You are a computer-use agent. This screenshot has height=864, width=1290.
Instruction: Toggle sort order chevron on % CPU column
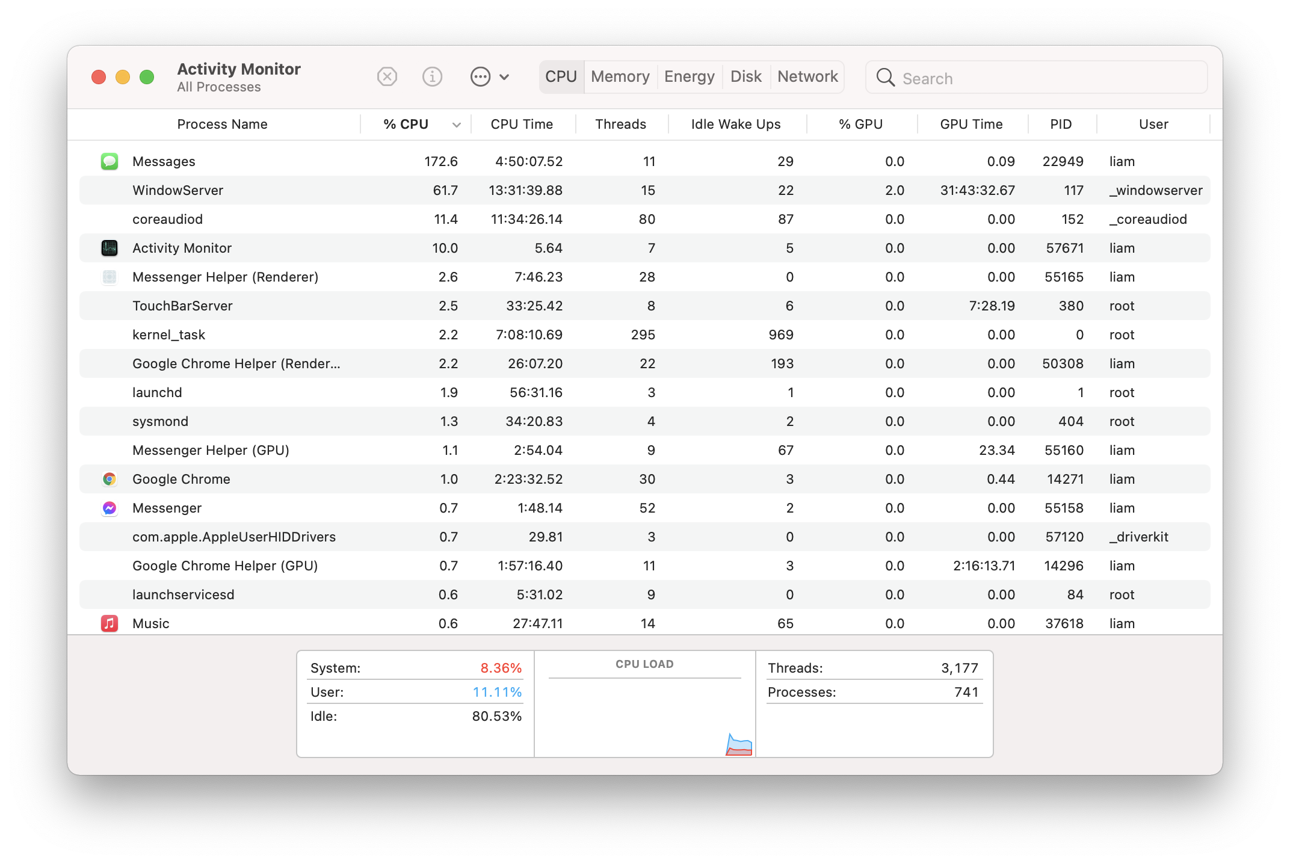pyautogui.click(x=456, y=125)
